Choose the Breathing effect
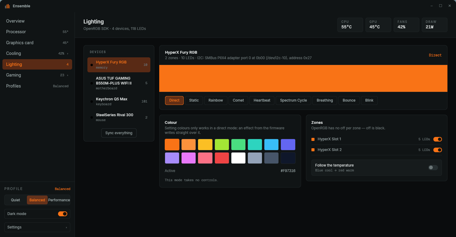The height and width of the screenshot is (237, 456). (325, 100)
